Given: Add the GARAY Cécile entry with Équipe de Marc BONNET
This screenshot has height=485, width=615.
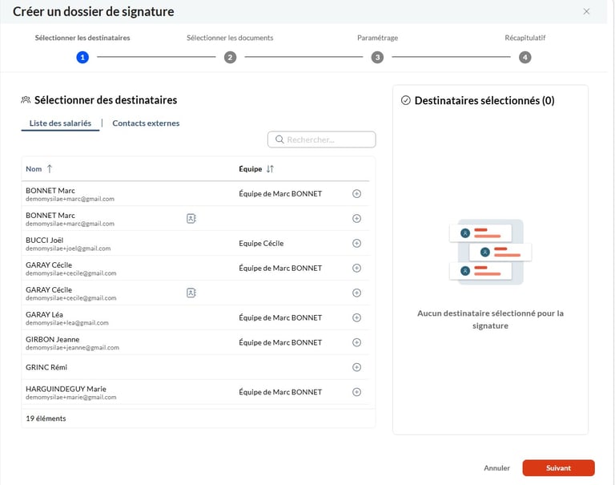Looking at the screenshot, I should coord(357,269).
